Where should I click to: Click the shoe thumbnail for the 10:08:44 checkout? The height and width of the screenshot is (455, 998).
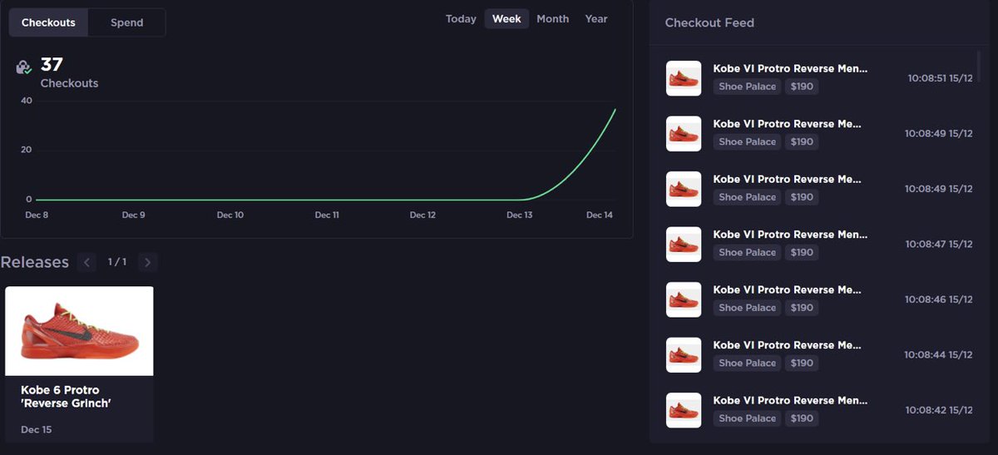[x=684, y=354]
